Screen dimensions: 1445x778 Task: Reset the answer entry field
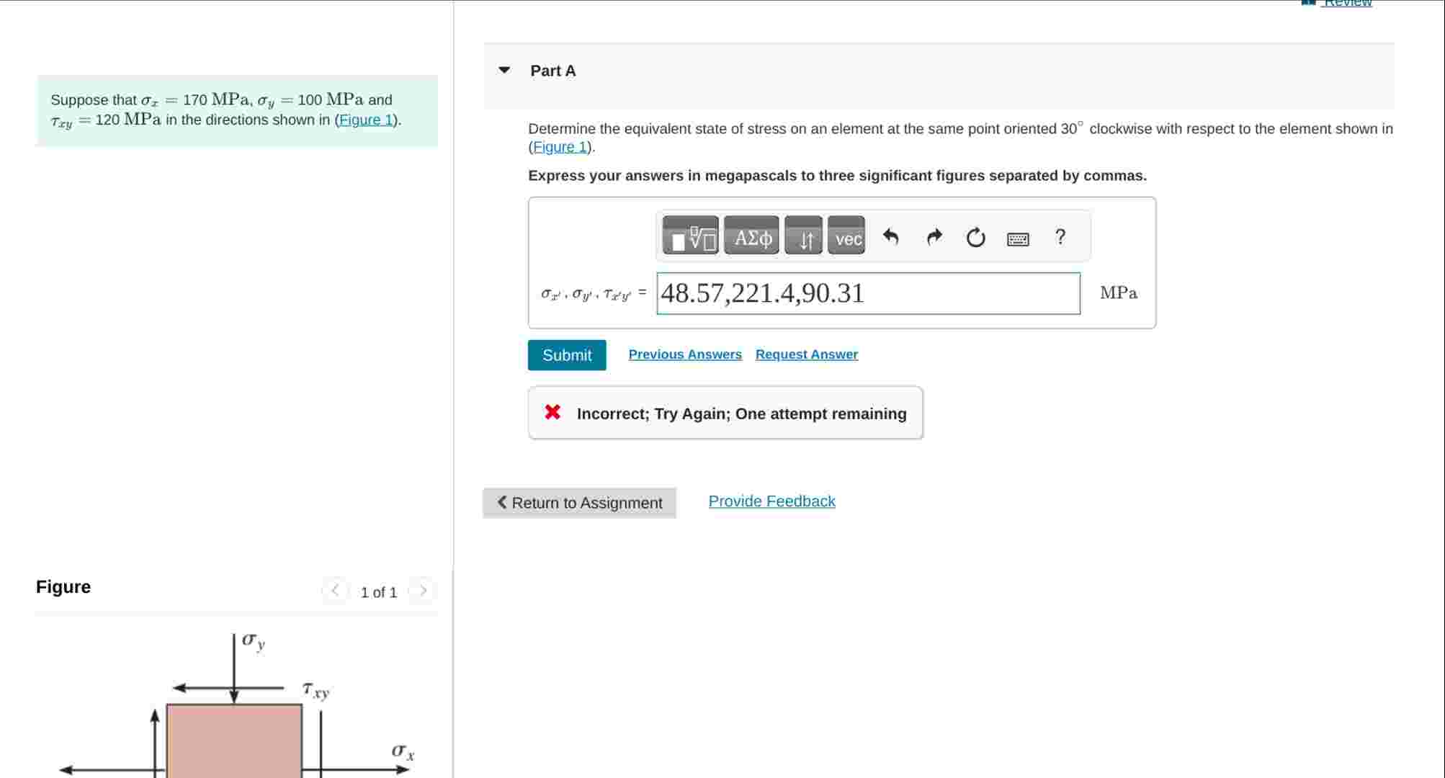(x=975, y=236)
